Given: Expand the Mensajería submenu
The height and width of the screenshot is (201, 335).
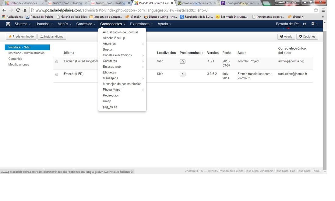Looking at the screenshot, I should pos(122,78).
